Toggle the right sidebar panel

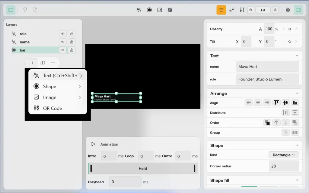[298, 10]
